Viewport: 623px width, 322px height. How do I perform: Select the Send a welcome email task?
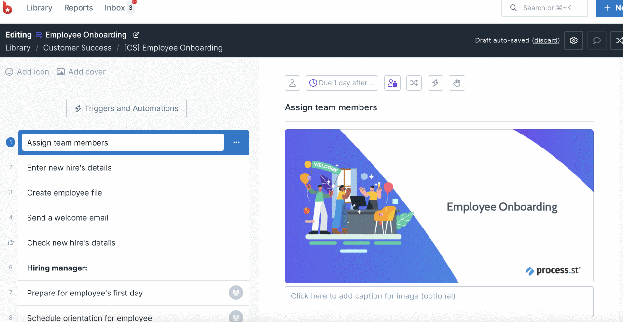coord(134,218)
